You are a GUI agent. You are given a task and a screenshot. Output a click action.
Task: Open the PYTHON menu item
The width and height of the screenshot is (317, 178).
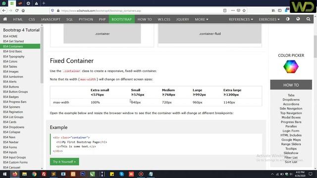pos(86,19)
